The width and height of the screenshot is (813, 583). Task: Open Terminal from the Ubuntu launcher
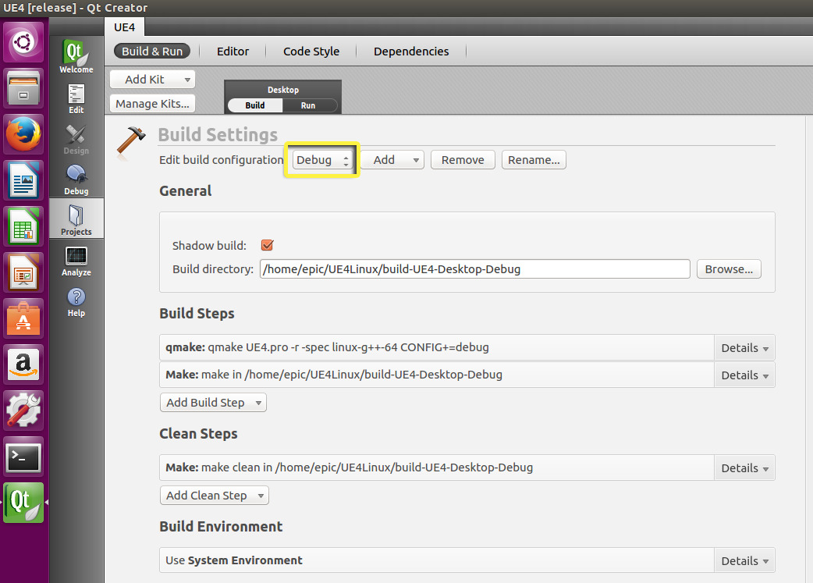[x=24, y=457]
